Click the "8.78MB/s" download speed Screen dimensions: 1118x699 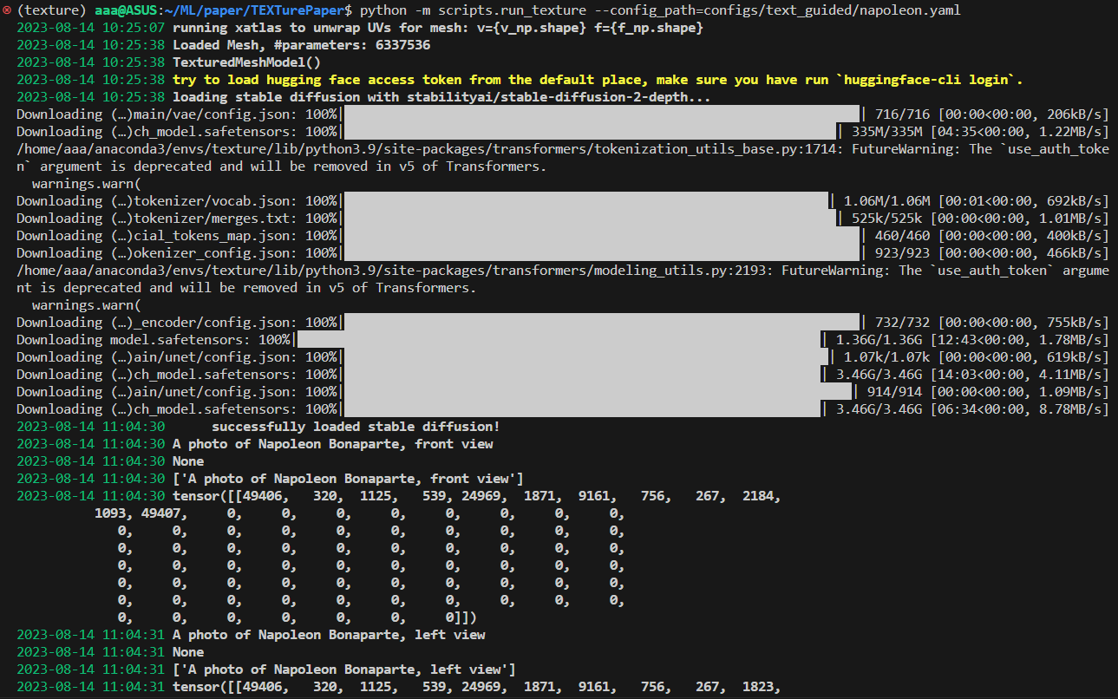(x=1070, y=409)
